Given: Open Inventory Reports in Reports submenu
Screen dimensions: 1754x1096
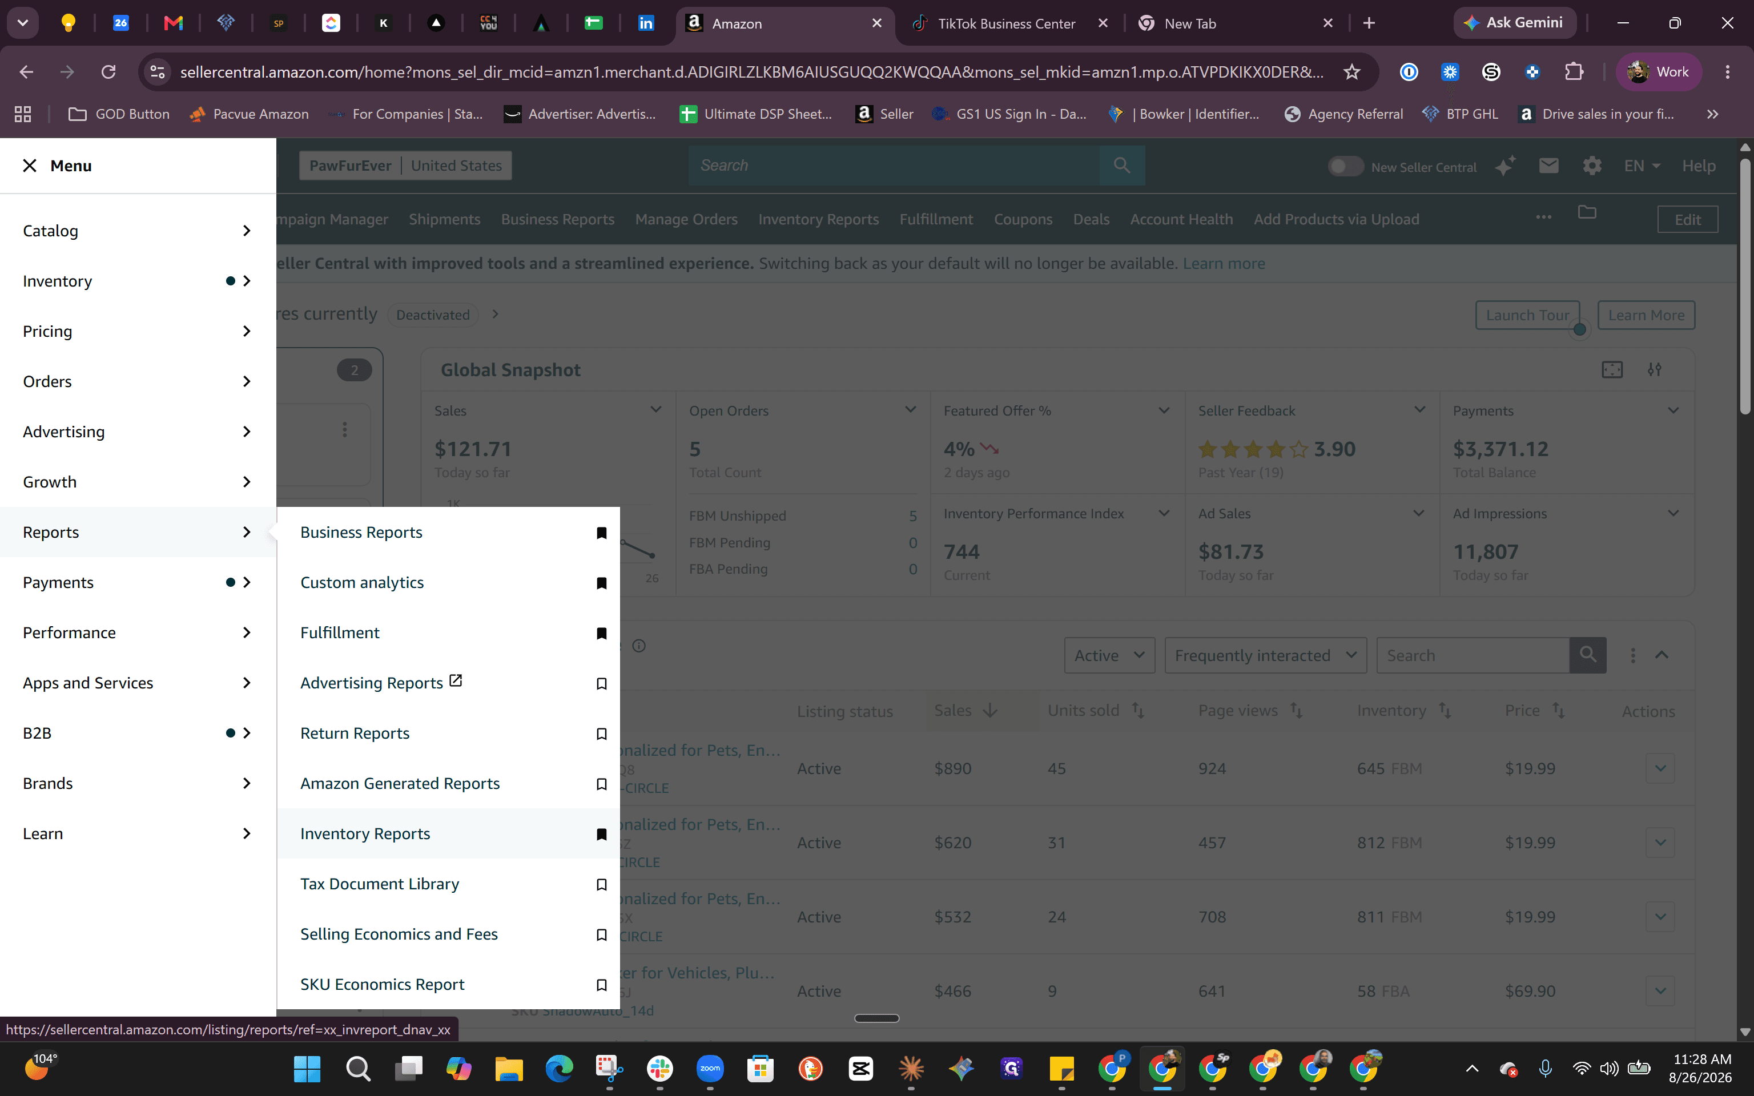Looking at the screenshot, I should click(x=365, y=833).
